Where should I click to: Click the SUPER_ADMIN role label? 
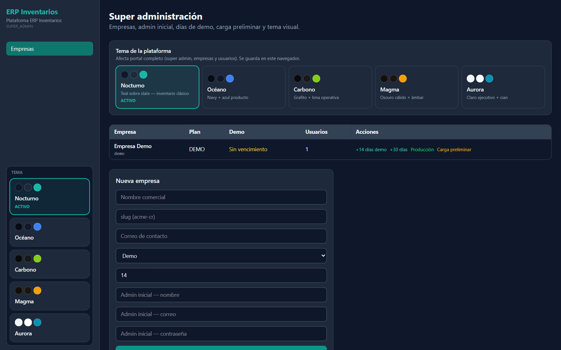19,26
